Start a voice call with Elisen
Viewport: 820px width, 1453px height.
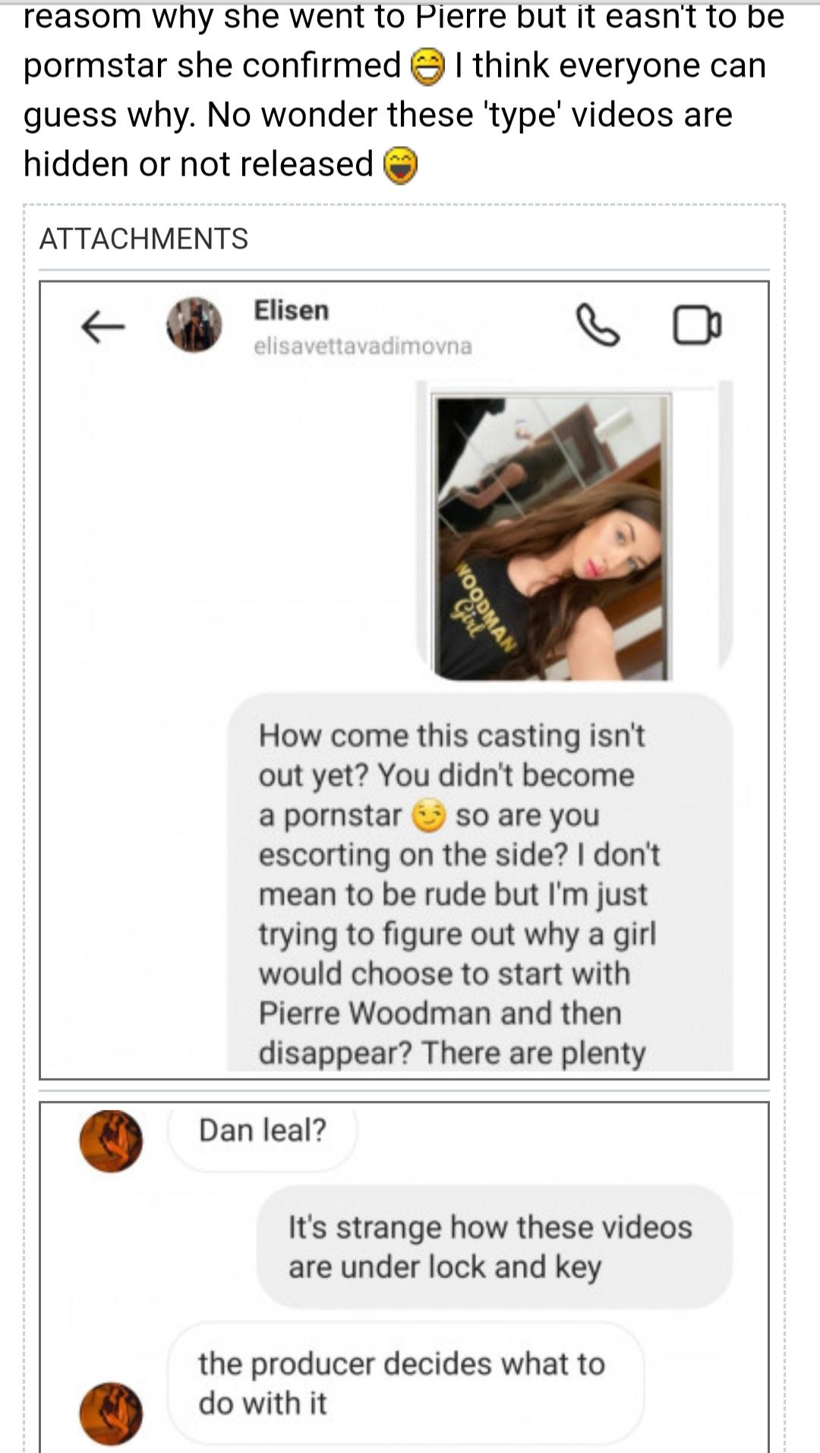click(598, 325)
